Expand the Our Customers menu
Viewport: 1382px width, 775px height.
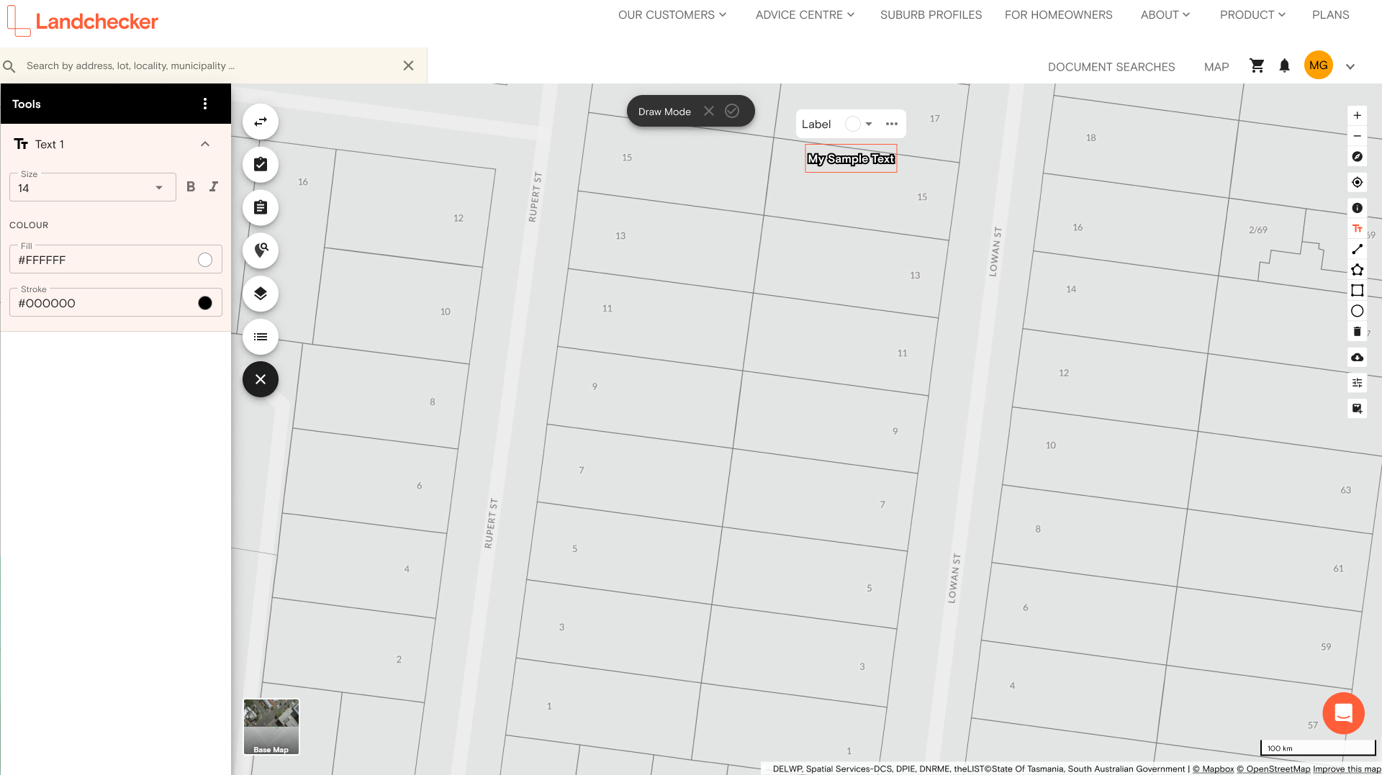[x=672, y=14]
